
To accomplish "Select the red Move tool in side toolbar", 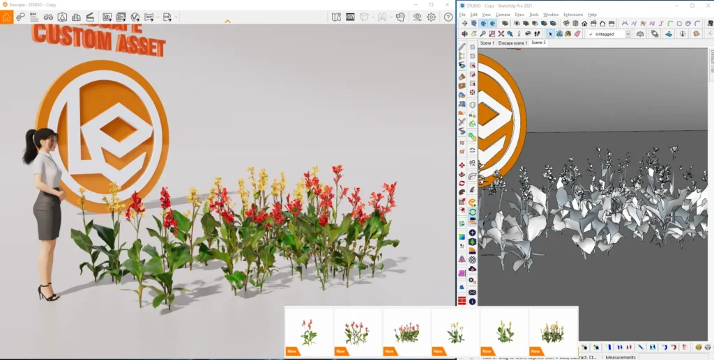I will (462, 165).
